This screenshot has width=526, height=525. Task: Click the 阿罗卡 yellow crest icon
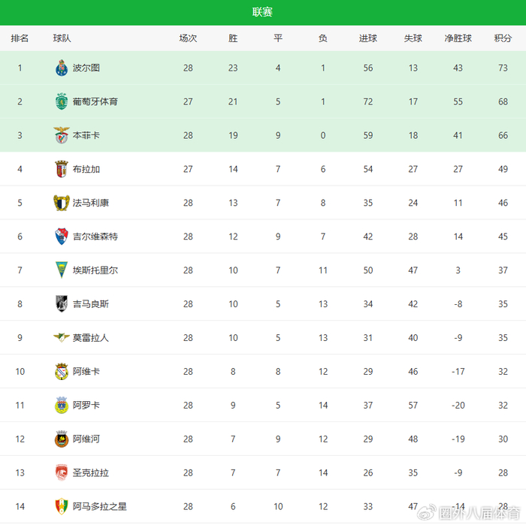(x=62, y=406)
